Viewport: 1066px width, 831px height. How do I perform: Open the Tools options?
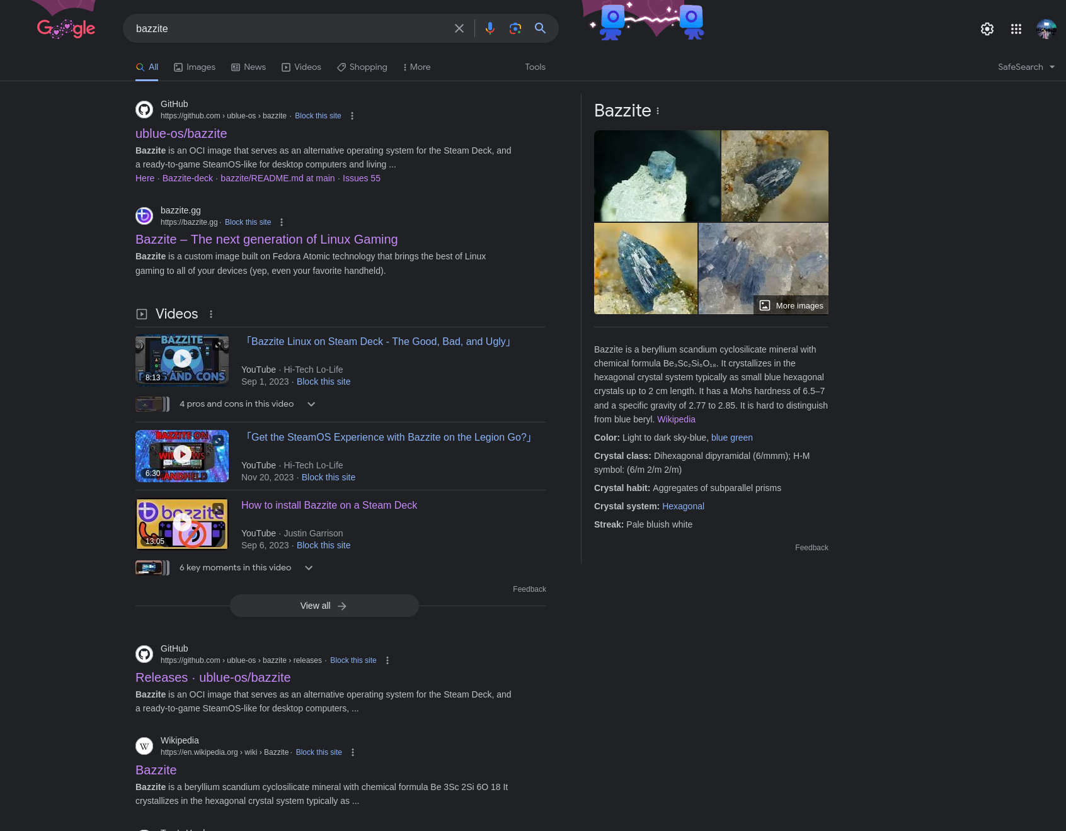(x=536, y=67)
